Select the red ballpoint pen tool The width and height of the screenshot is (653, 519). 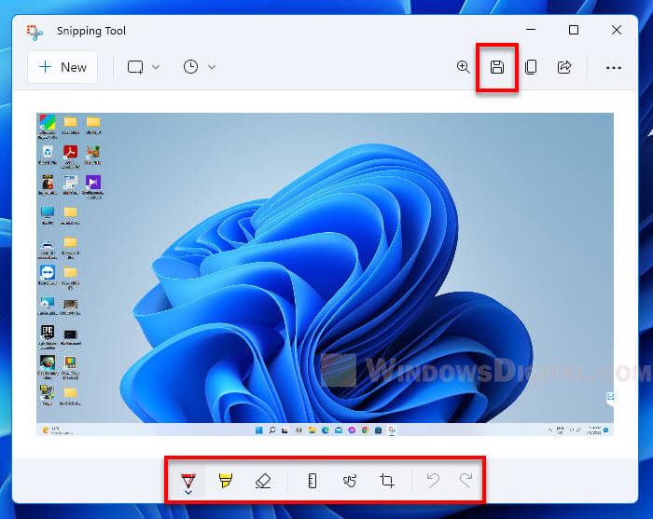188,480
